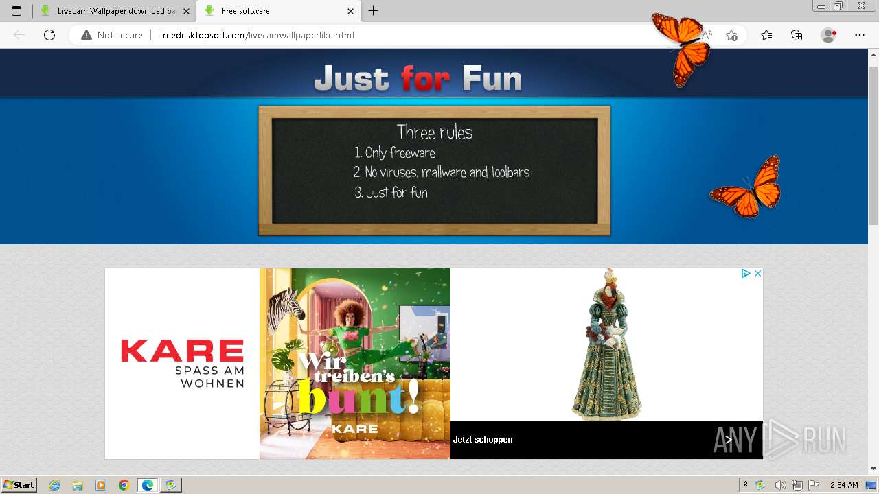The image size is (879, 494).
Task: Open volume control in tray
Action: 779,485
